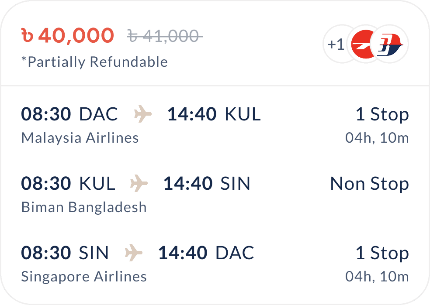Select the 08:30 KUL departure time
Screen dimensions: 430x305
68,183
